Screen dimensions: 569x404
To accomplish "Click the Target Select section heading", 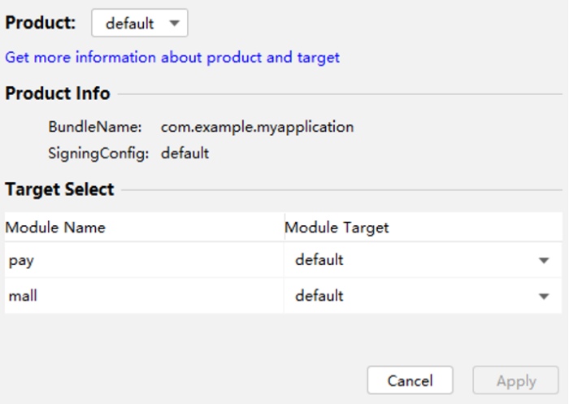I will click(x=59, y=189).
